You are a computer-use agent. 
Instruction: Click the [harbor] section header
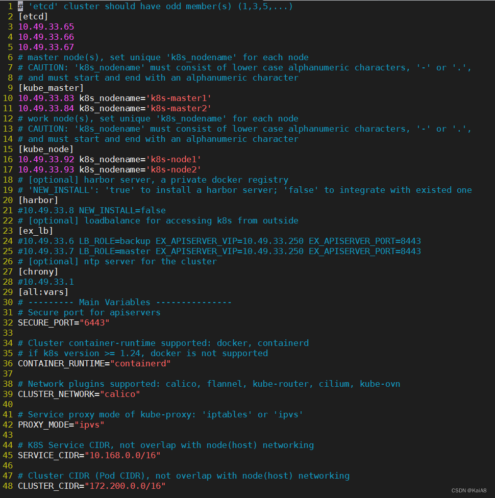38,201
